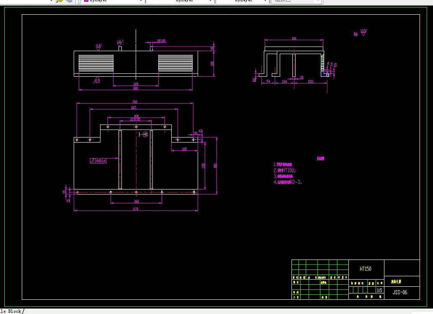Switch to the Title Block layout tab
433x314 pixels.
[11, 311]
